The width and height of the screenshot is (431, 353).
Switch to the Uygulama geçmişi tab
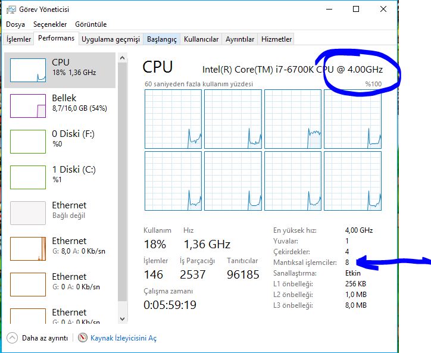click(x=111, y=39)
